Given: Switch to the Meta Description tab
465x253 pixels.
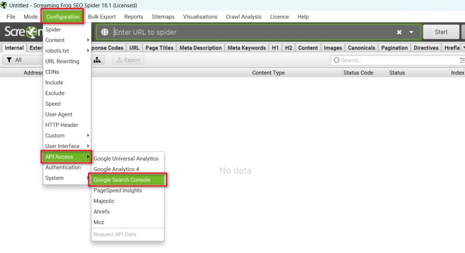Looking at the screenshot, I should click(200, 48).
